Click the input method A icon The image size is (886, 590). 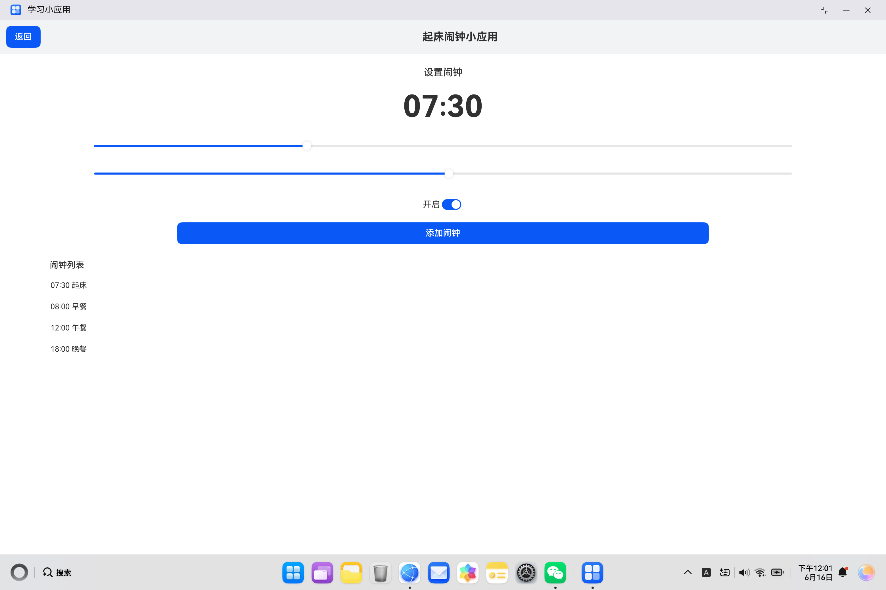click(x=706, y=572)
